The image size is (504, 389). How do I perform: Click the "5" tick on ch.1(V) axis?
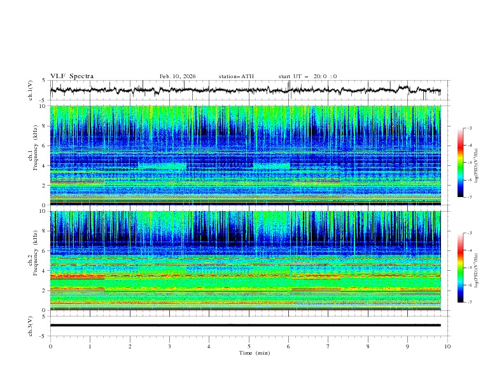44,81
